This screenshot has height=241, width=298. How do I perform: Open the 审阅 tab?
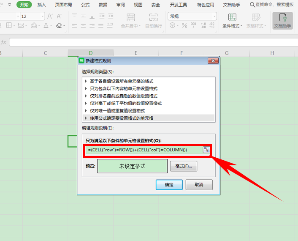click(x=120, y=5)
